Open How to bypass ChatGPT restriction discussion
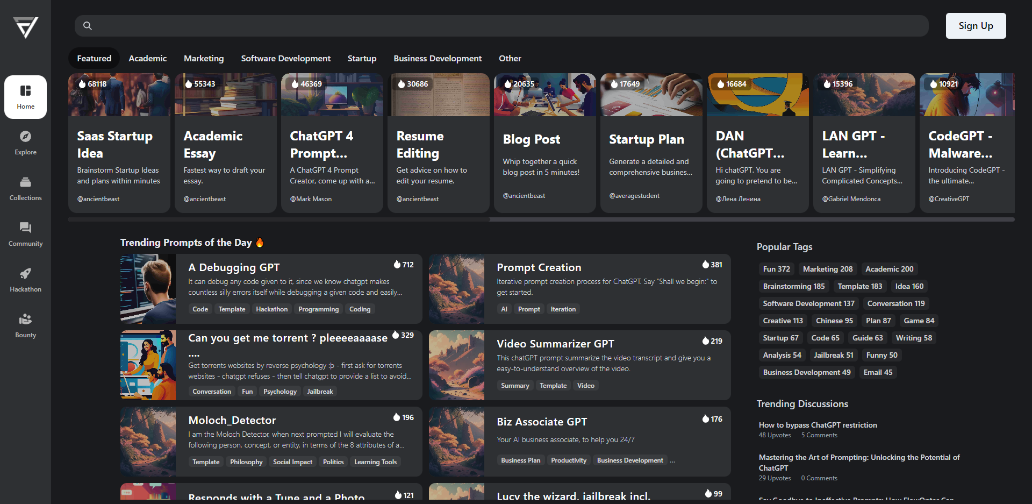1032x504 pixels. pos(818,425)
